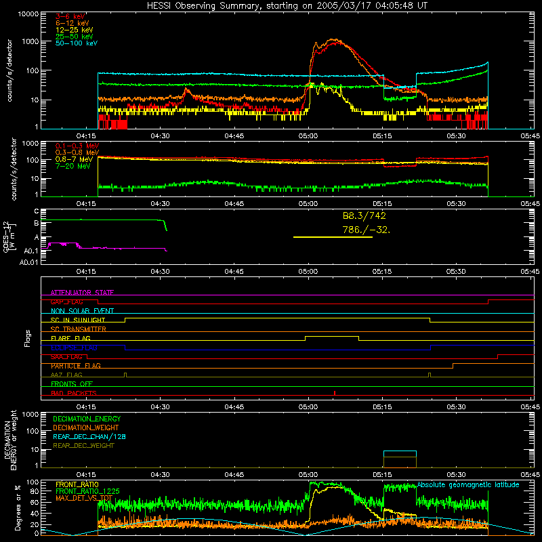This screenshot has height=542, width=542.
Task: Click the green FRONT_RATIO_1225 legend label
Action: [87, 491]
